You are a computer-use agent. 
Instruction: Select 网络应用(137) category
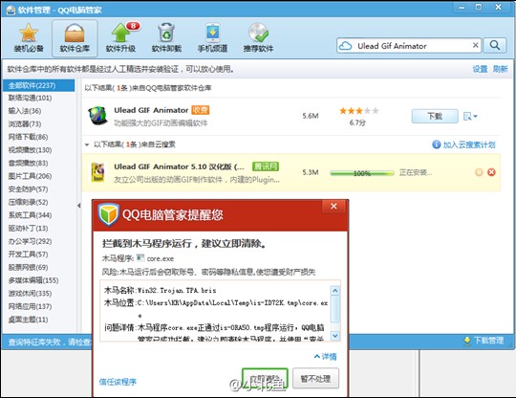tap(30, 306)
